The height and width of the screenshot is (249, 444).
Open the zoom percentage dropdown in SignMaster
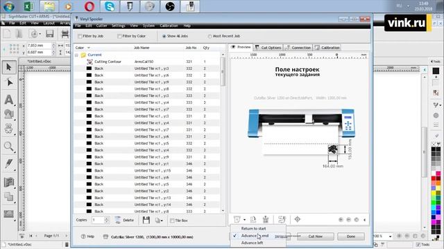tap(390, 236)
